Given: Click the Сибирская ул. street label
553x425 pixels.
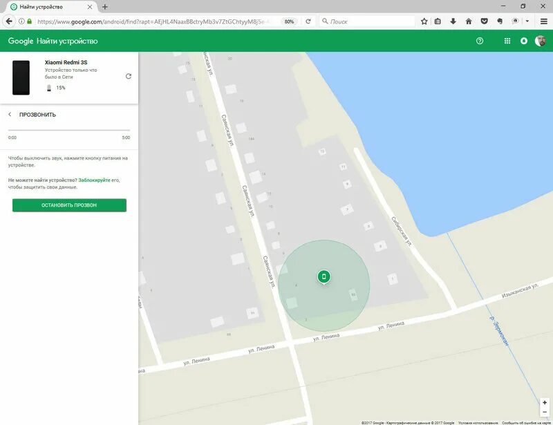Looking at the screenshot, I should 402,232.
